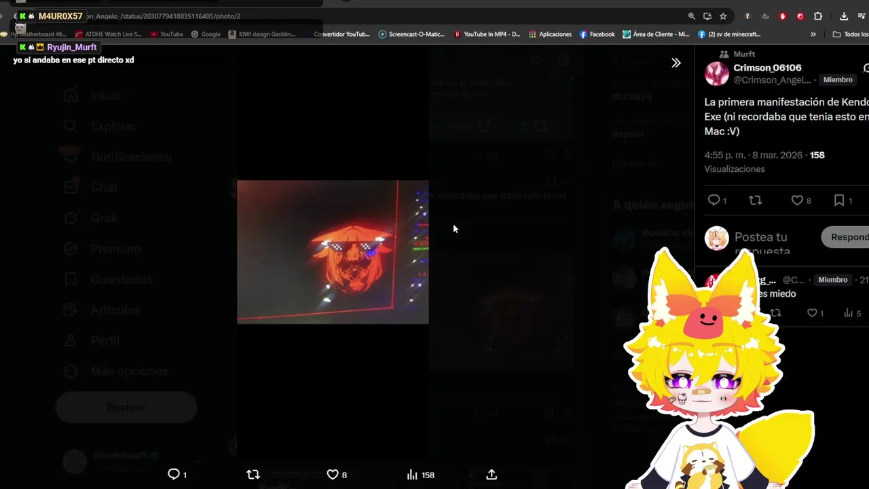Collapse the tweet side panel with double chevron
869x489 pixels.
pyautogui.click(x=676, y=62)
